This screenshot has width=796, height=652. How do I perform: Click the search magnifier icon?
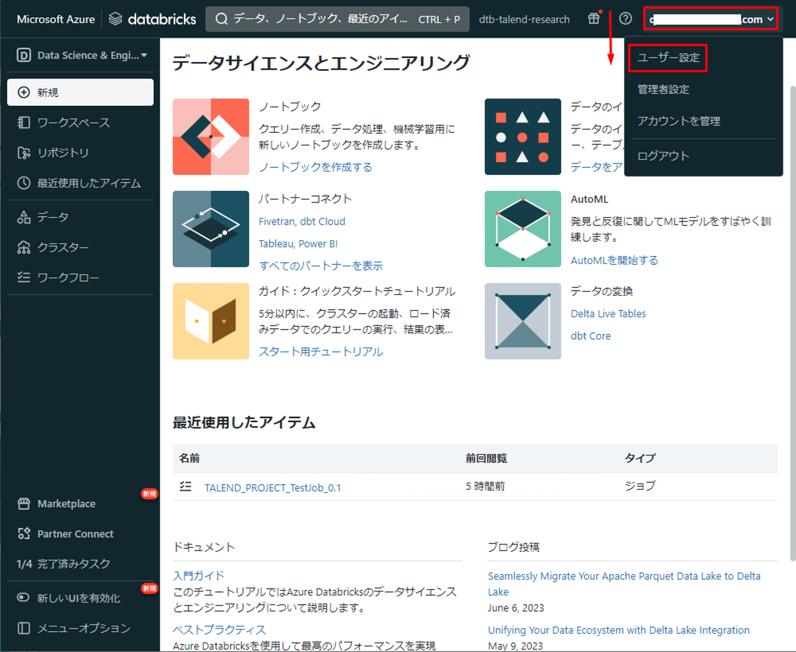[221, 19]
